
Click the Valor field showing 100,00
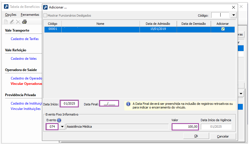(x=185, y=127)
